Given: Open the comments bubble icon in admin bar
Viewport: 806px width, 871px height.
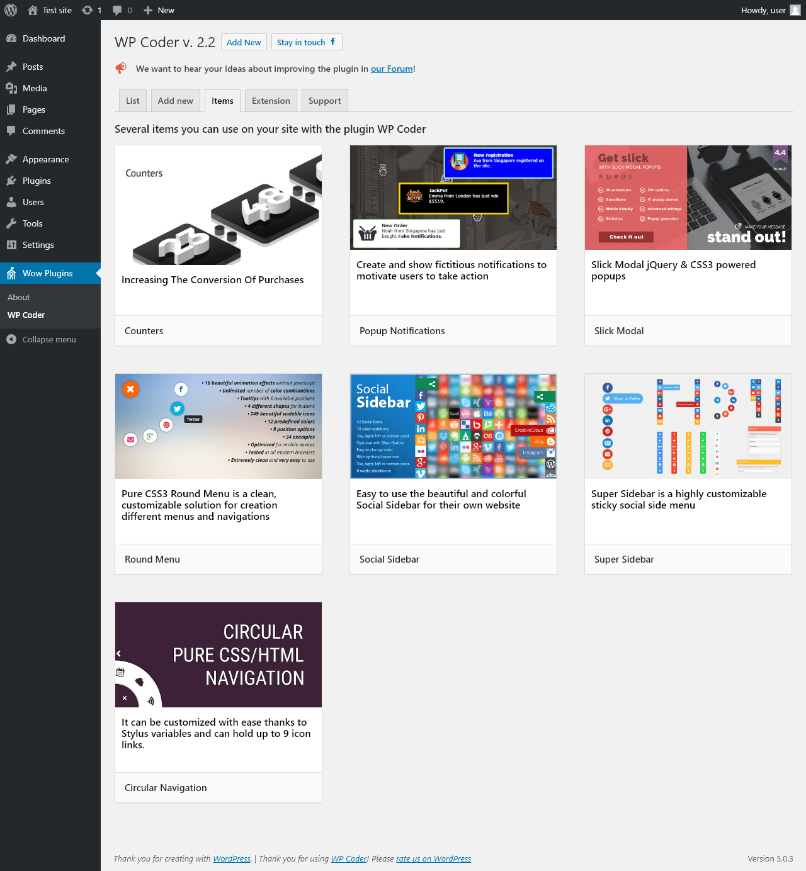Looking at the screenshot, I should coord(117,10).
